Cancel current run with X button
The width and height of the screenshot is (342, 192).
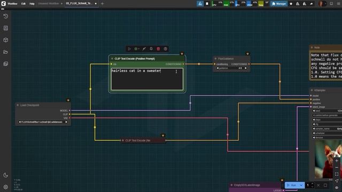coord(318,185)
